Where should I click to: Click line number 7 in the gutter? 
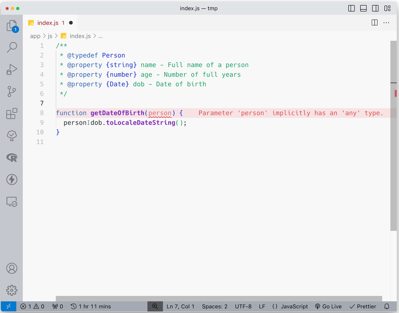click(x=42, y=104)
